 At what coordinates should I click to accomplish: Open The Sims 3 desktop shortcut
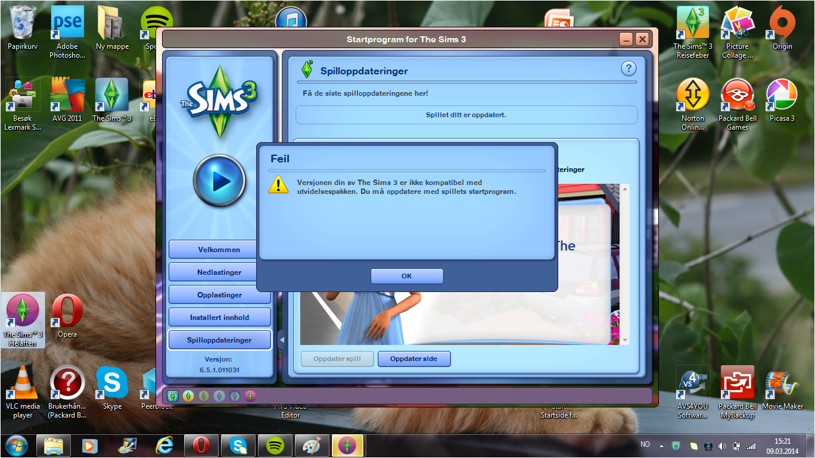pos(111,99)
